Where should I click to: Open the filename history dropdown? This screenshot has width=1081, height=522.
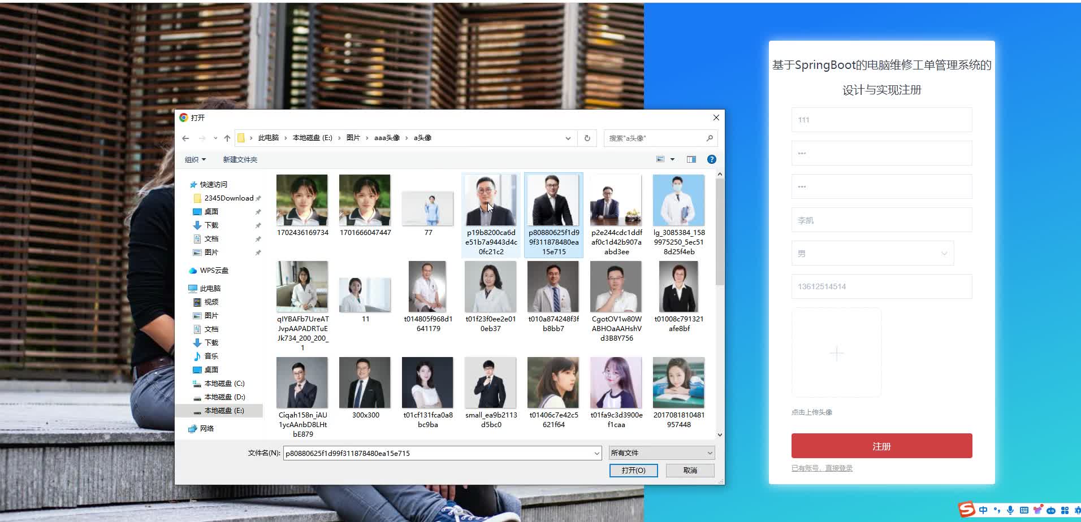tap(597, 453)
